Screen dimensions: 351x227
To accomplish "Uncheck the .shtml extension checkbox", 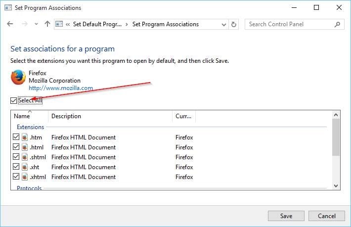I will click(16, 156).
